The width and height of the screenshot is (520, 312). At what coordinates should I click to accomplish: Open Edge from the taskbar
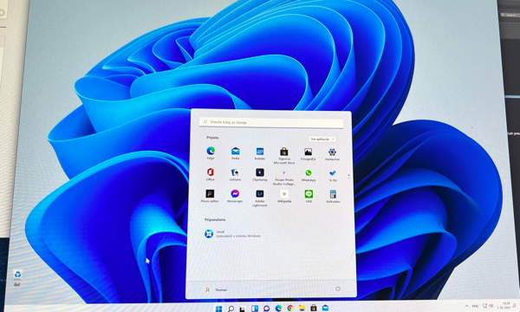[278, 309]
